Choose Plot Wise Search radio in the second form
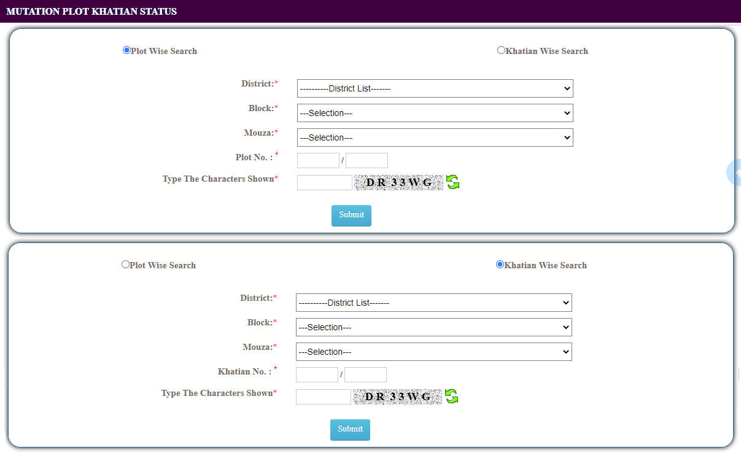The image size is (741, 453). [126, 265]
